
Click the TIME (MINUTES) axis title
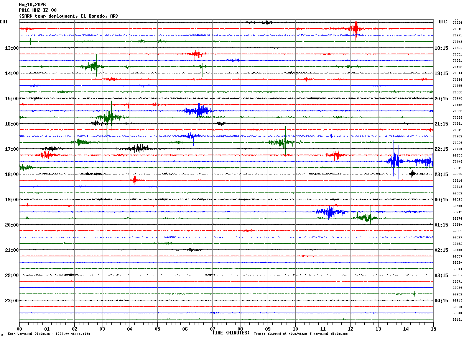click(x=231, y=333)
